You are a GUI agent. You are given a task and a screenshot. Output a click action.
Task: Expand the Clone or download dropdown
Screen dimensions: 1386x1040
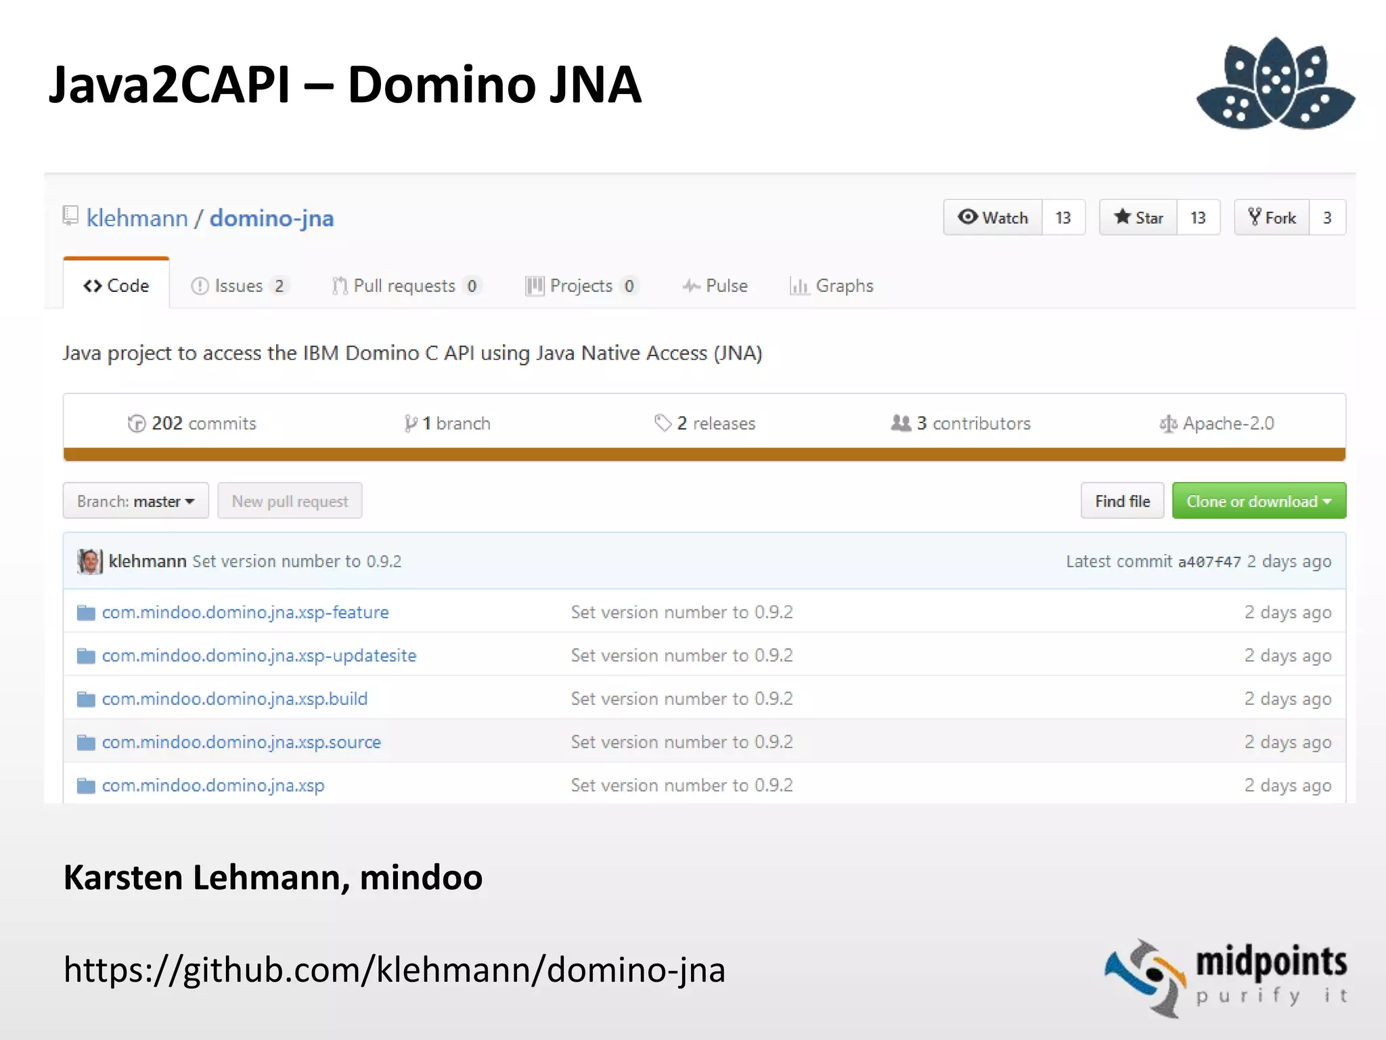(x=1259, y=501)
